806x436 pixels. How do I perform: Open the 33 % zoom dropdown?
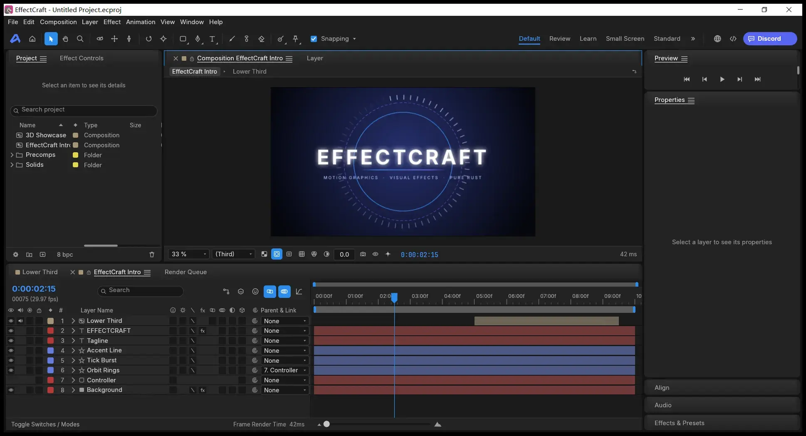tap(188, 254)
